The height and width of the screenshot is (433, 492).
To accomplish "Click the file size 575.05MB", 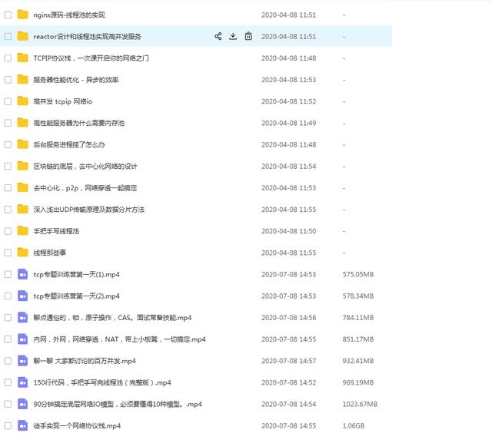I will tap(358, 274).
